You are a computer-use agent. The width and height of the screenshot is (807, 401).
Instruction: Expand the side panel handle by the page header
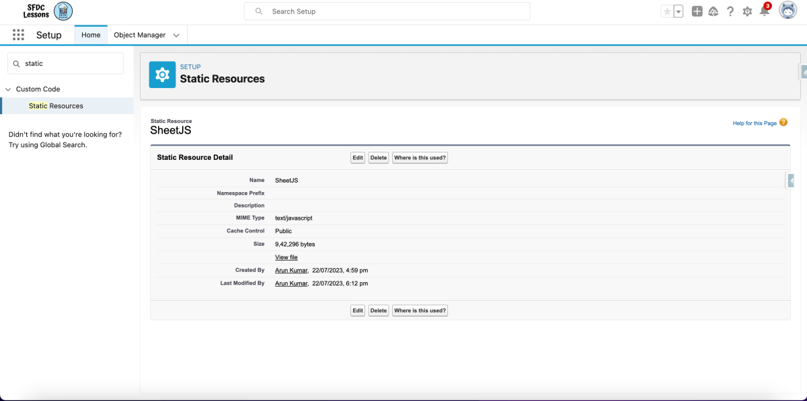pyautogui.click(x=804, y=72)
